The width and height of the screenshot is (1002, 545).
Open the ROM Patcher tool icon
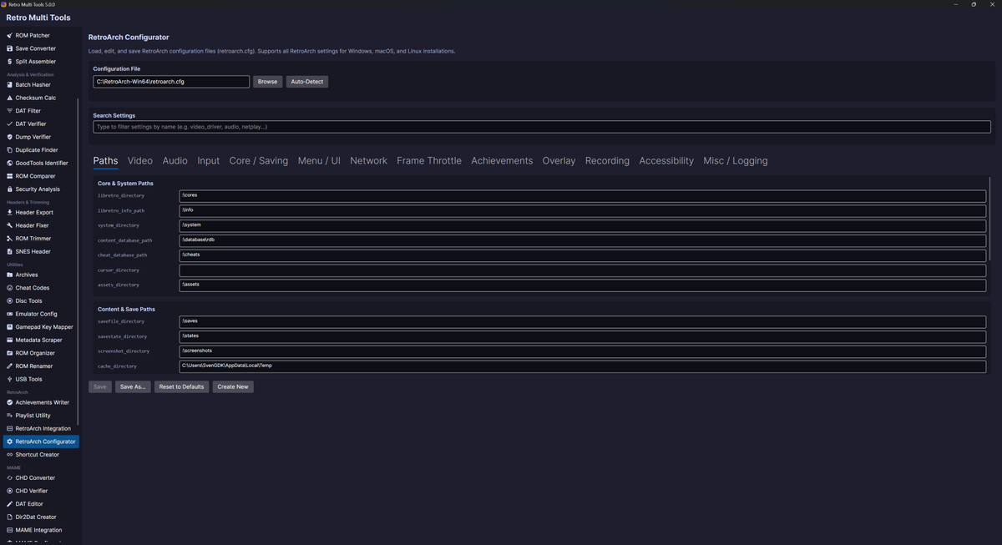10,35
